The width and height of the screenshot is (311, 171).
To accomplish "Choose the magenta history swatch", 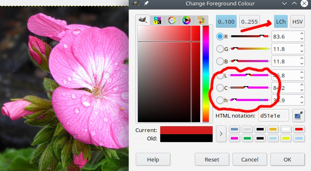I will coord(235,138).
